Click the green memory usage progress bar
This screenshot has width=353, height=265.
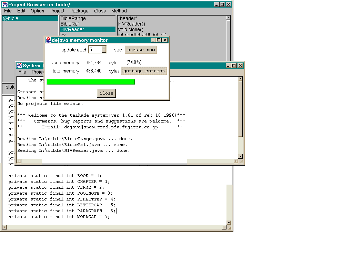(x=91, y=81)
